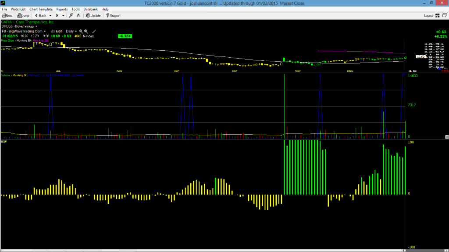Click the zoom out magnifier icon
The width and height of the screenshot is (449, 252).
pyautogui.click(x=86, y=31)
